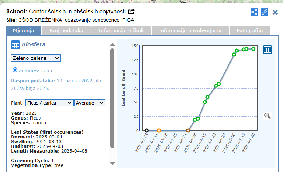Viewport: 283px width, 172px height.
Task: Open the Informacije o školi tab
Action: pos(121,30)
